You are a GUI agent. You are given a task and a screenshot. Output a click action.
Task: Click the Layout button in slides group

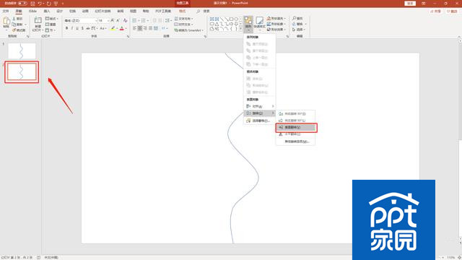coord(52,19)
